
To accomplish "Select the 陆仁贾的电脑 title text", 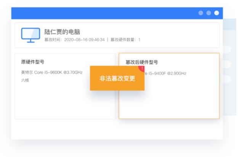I will [62, 32].
